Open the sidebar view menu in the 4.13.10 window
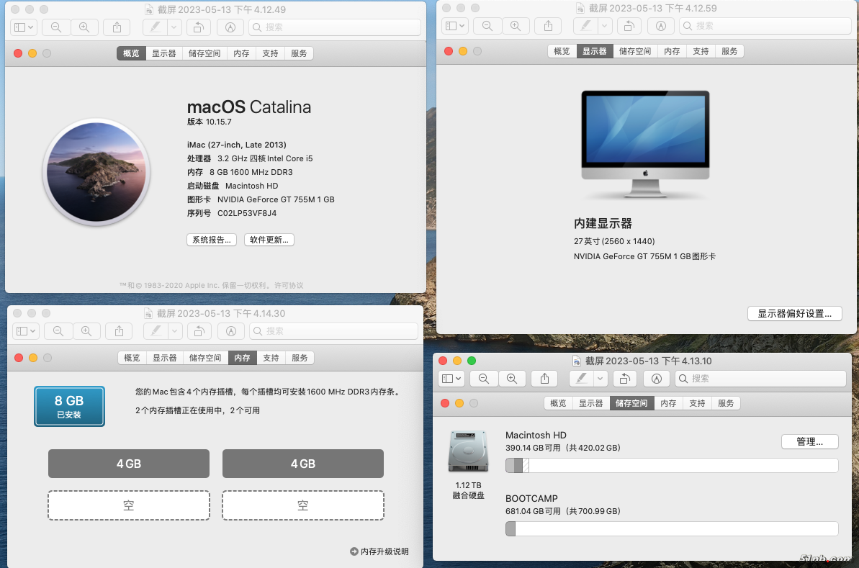The height and width of the screenshot is (568, 859). 451,379
